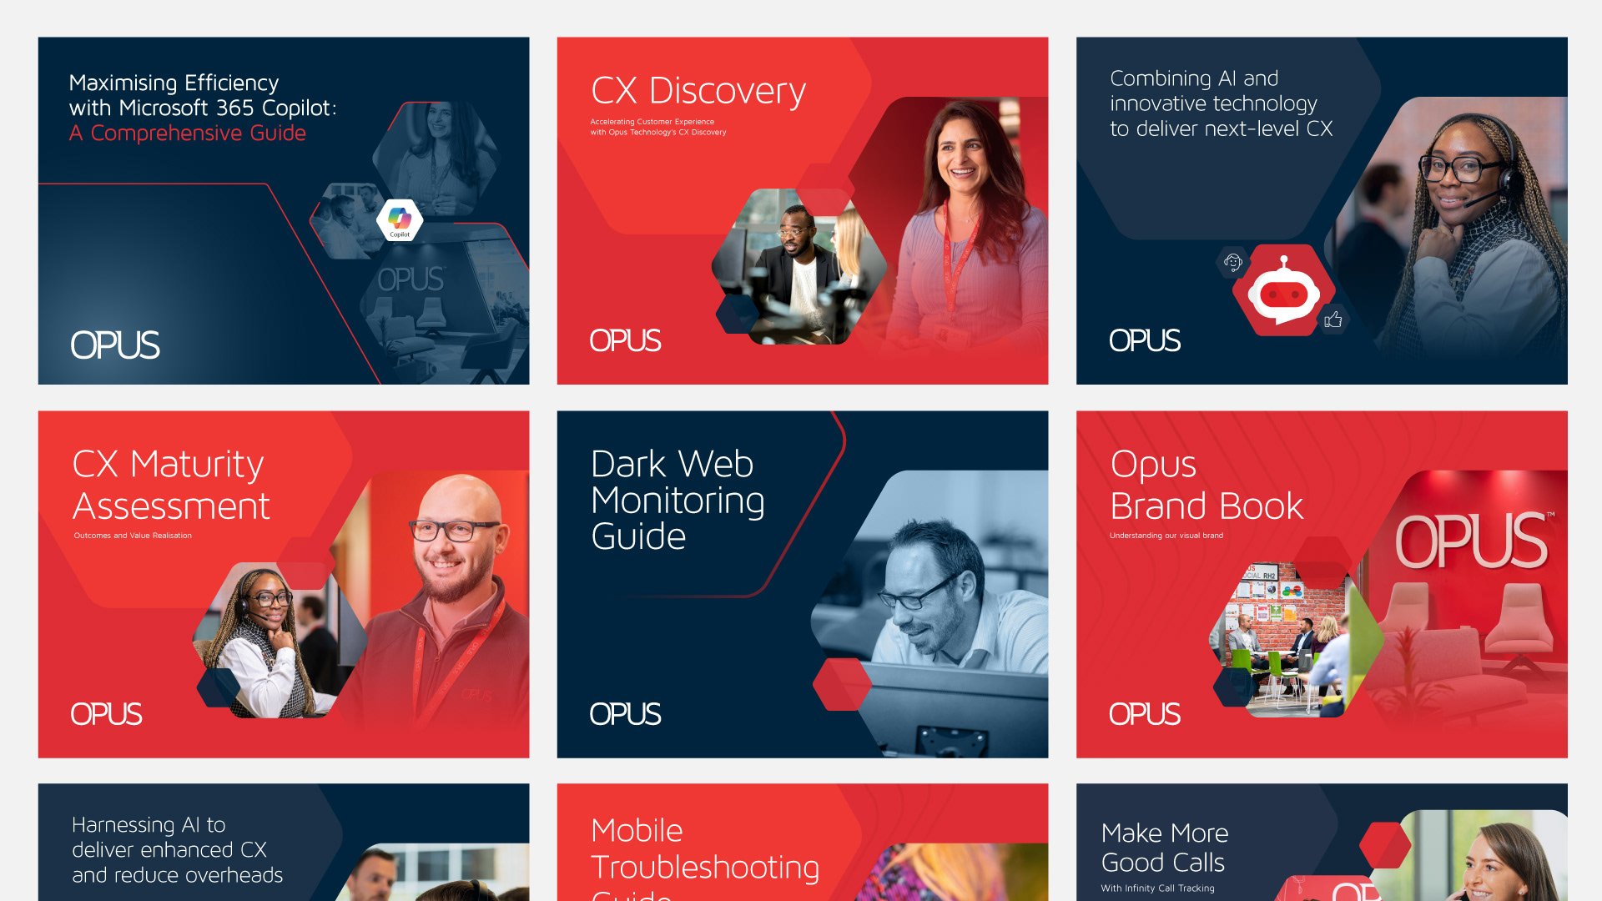Open the Harnessing AI enhanced CX cover

[x=284, y=842]
